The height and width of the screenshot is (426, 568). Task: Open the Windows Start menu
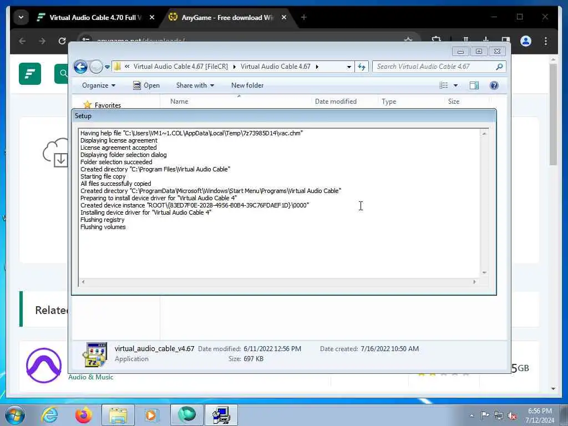[x=15, y=415]
